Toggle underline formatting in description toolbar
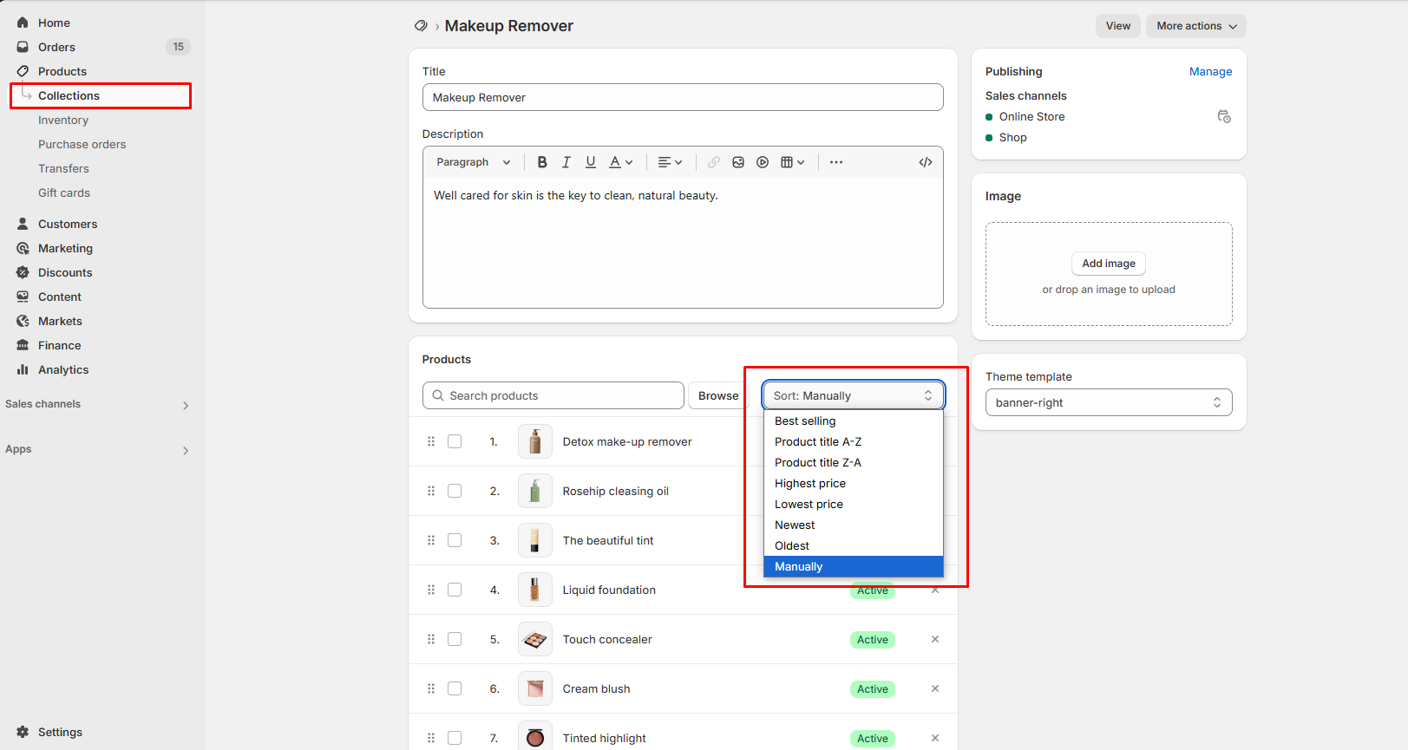This screenshot has width=1408, height=750. tap(591, 162)
